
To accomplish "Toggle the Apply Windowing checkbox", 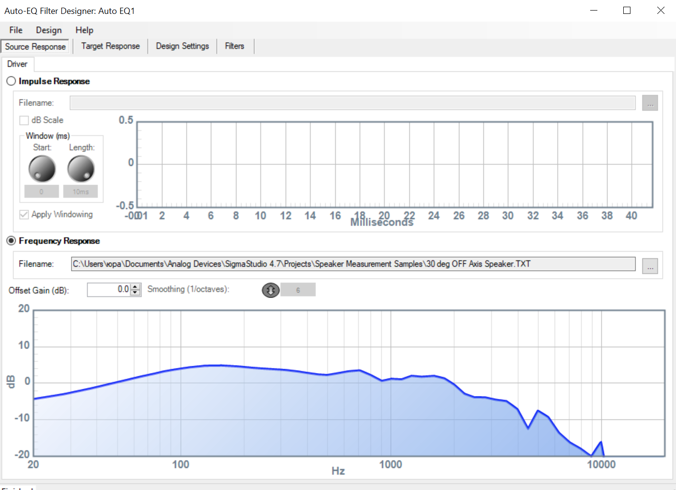I will pos(24,214).
